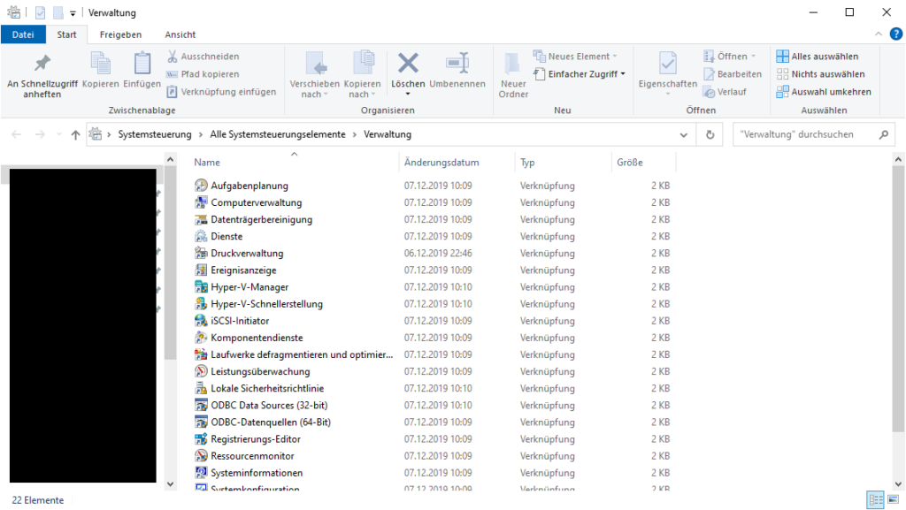The height and width of the screenshot is (510, 906).
Task: Select the Aufgabenplanung shortcut
Action: [x=249, y=186]
